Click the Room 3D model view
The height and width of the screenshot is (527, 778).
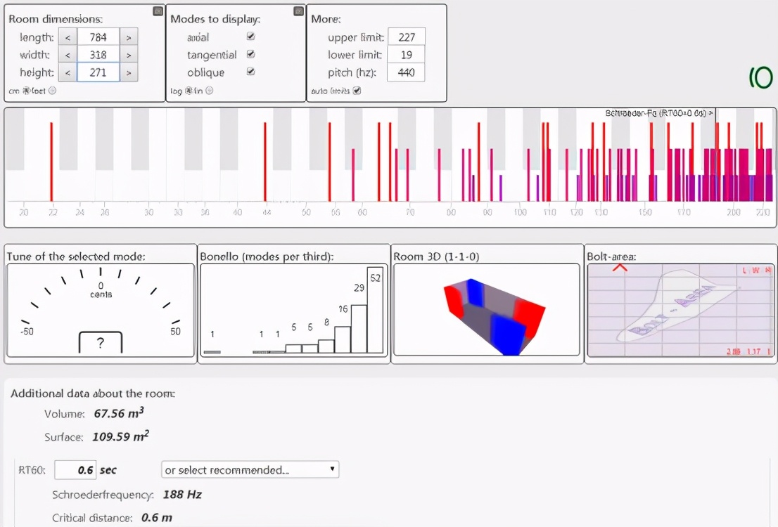(487, 311)
